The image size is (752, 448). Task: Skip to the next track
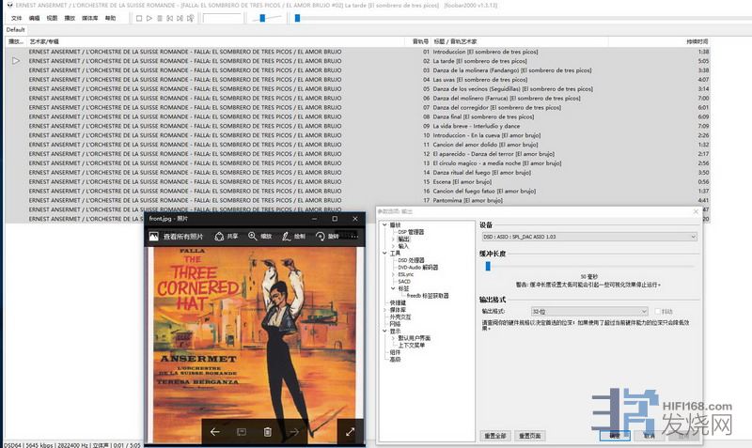click(180, 18)
